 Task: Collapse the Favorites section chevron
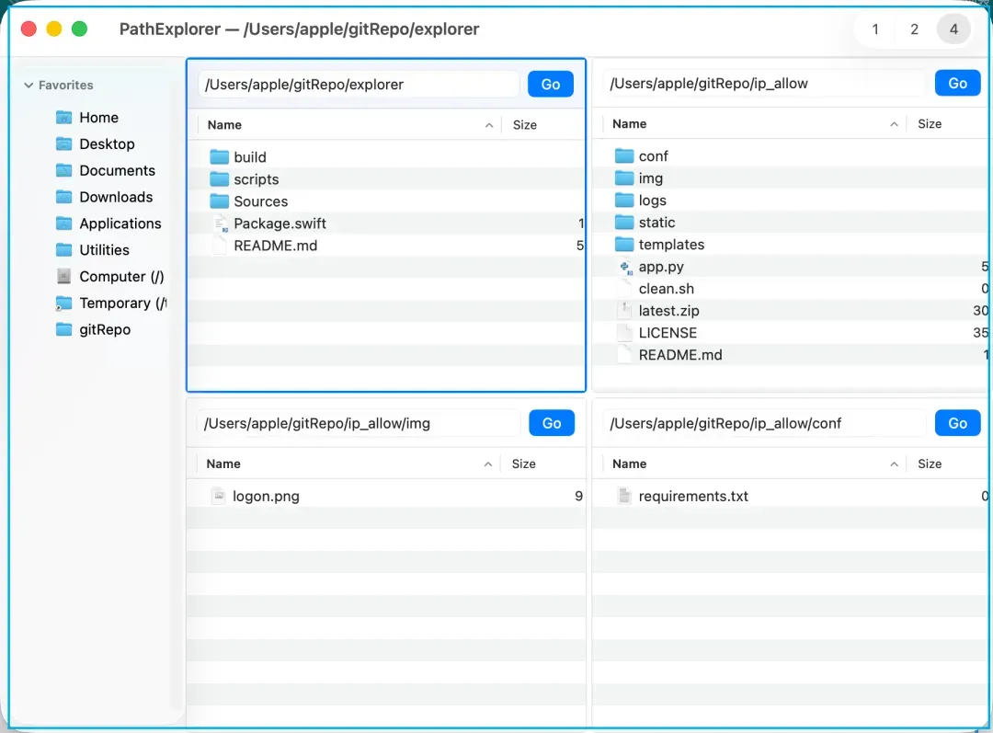(x=29, y=85)
